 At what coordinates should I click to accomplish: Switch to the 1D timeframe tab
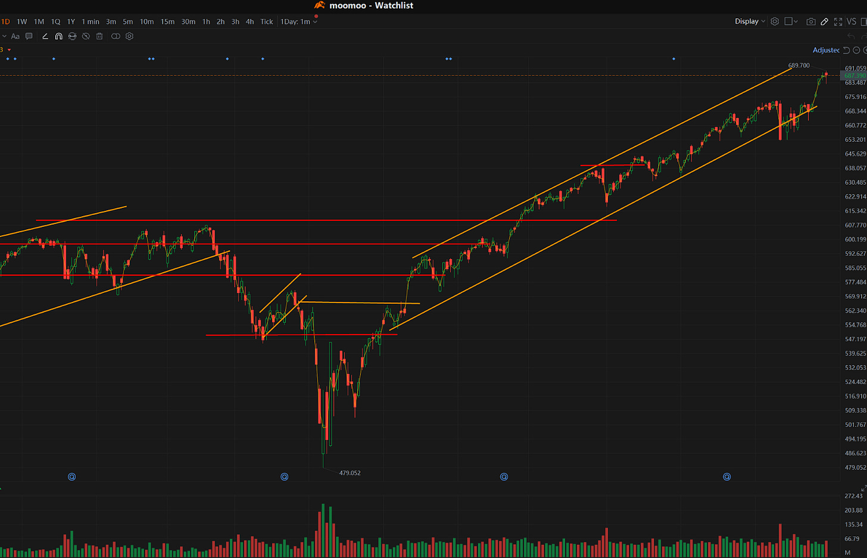(5, 21)
